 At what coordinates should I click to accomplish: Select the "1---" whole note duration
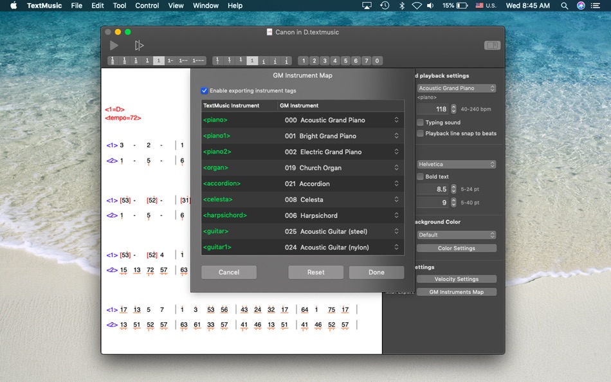(198, 61)
